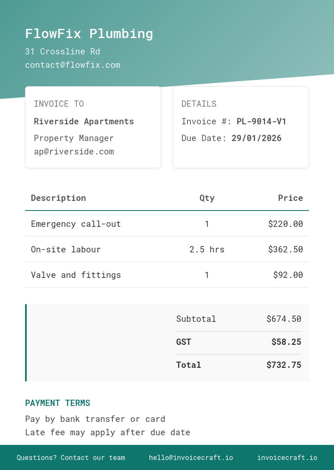334x470 pixels.
Task: Select the Emergency call-out line item
Action: pos(167,224)
